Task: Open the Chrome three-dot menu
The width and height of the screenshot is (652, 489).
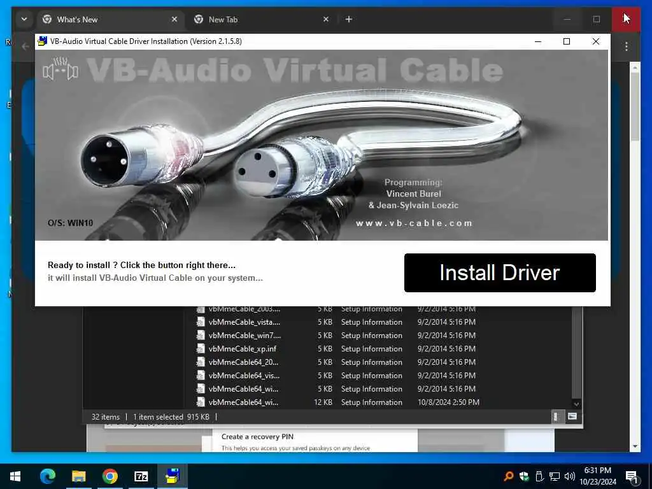Action: click(x=627, y=46)
